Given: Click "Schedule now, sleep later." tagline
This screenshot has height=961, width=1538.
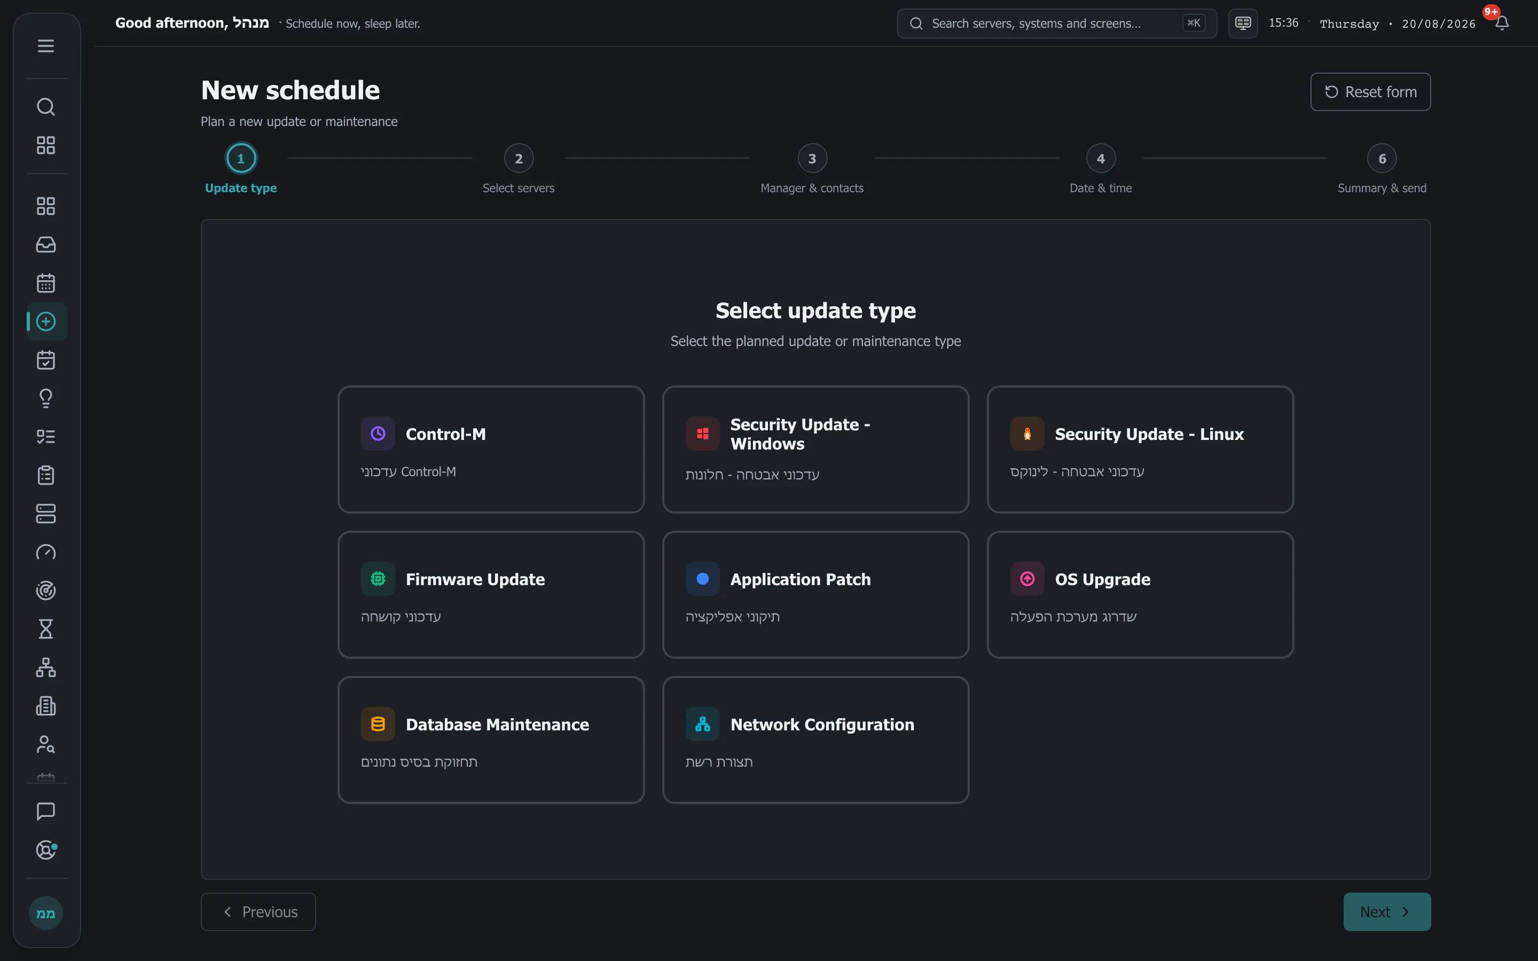Looking at the screenshot, I should coord(352,23).
